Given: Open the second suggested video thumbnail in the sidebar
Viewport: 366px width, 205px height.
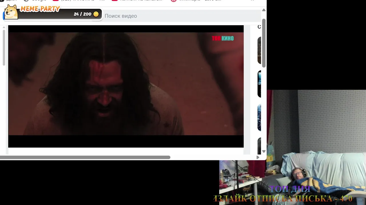Looking at the screenshot, I should tap(259, 84).
